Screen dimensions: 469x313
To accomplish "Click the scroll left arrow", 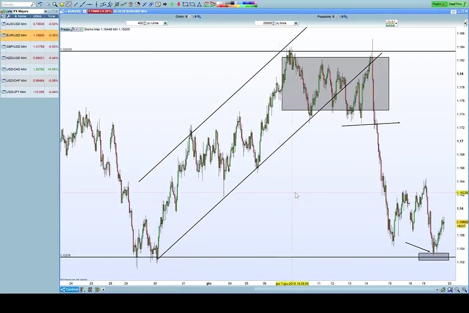I will pos(103,290).
